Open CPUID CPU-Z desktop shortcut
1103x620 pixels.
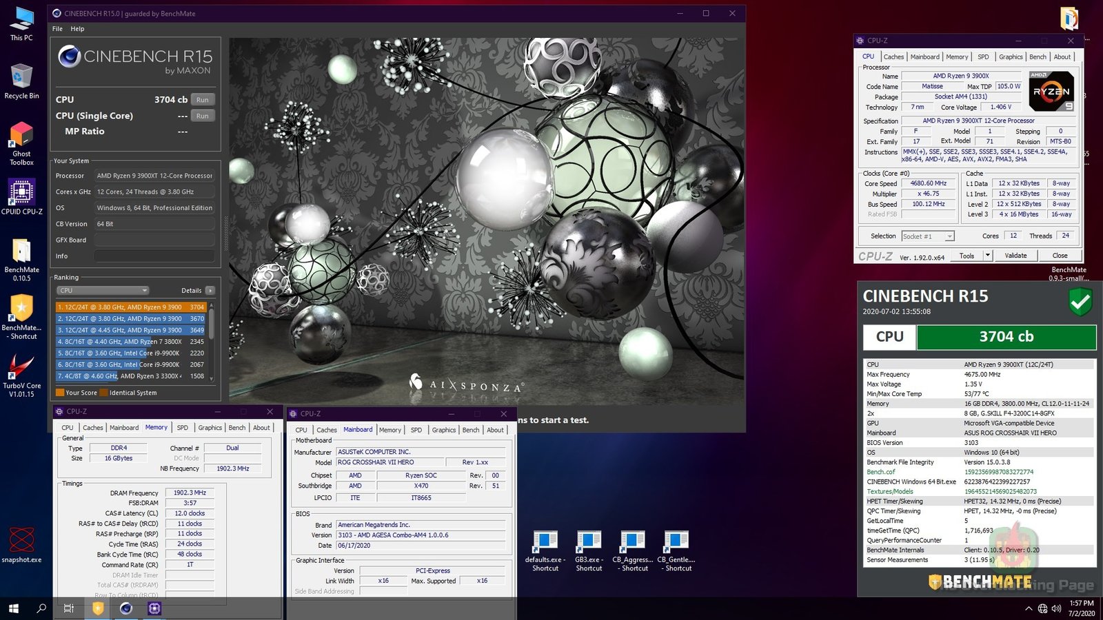point(21,194)
